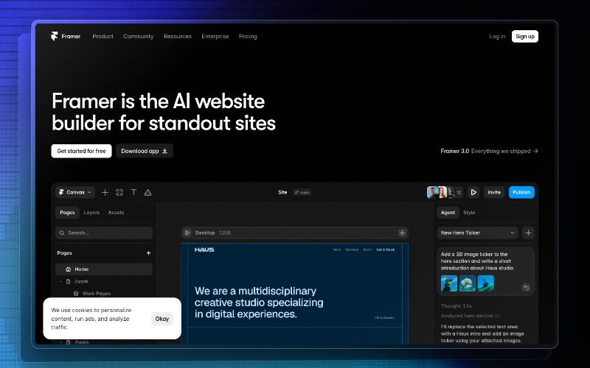The height and width of the screenshot is (368, 590).
Task: Click the Site title text
Action: [x=282, y=192]
